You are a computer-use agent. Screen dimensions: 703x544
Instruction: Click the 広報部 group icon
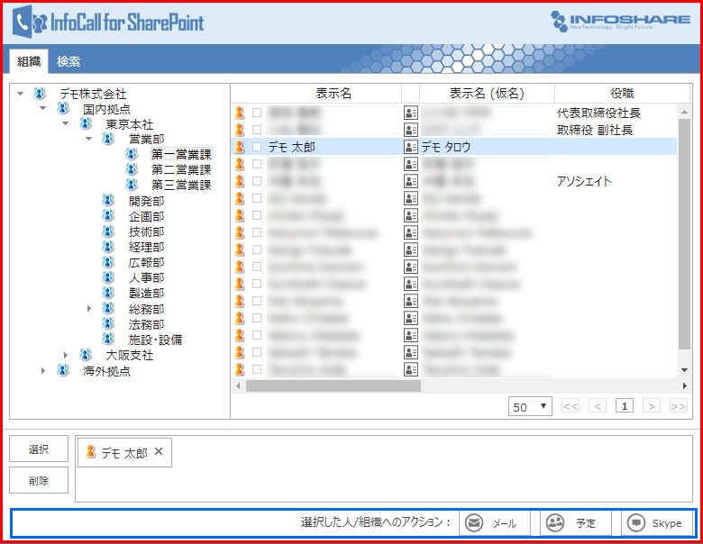pyautogui.click(x=108, y=262)
